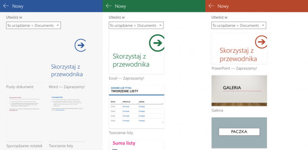
Task: Click the back arrow in the red PowerPoint header
Action: (x=212, y=6)
